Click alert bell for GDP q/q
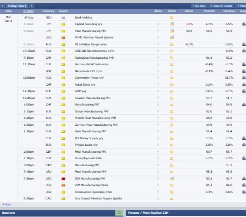246x217 pixels. 158,91
